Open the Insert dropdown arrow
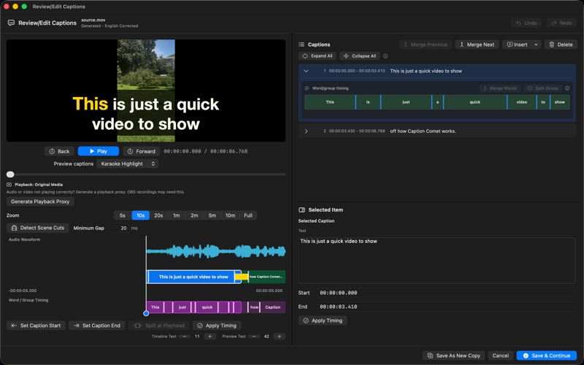584x365 pixels. coord(537,45)
